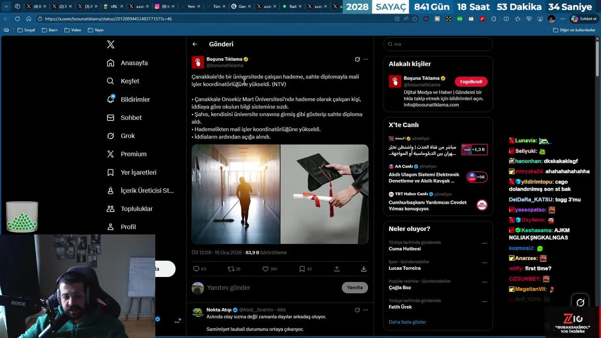601x338 pixels.
Task: Bookmark the post with 42 bookmarks
Action: point(302,269)
